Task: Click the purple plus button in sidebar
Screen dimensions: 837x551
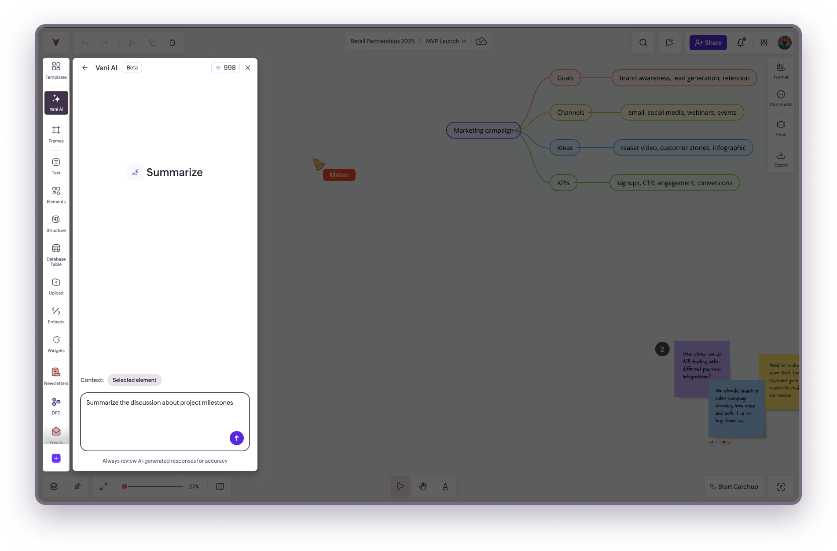Action: point(56,458)
